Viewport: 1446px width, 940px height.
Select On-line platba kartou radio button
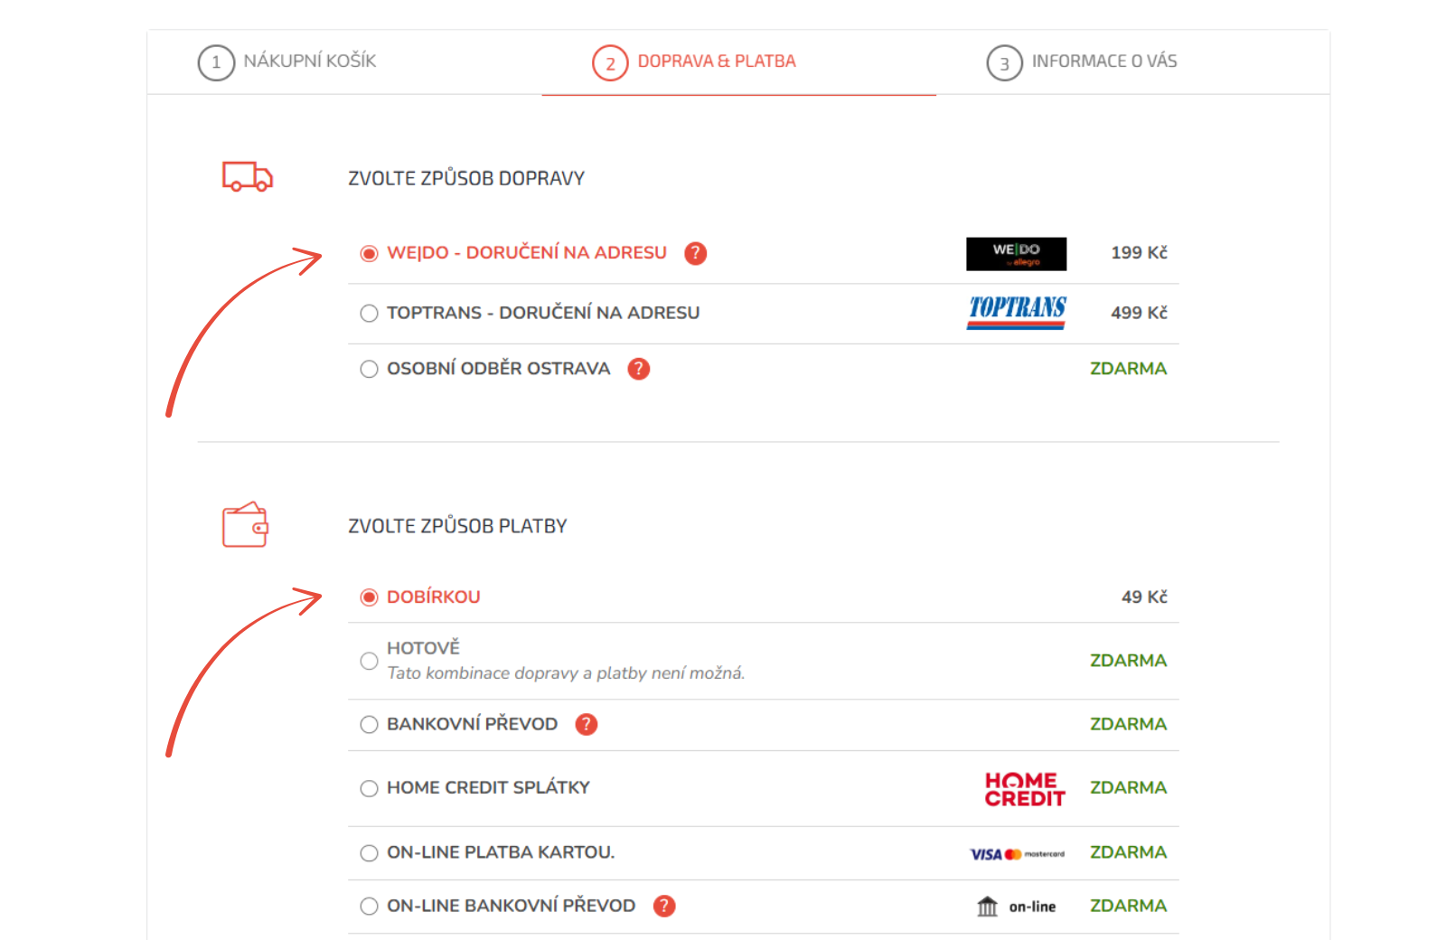tap(369, 853)
